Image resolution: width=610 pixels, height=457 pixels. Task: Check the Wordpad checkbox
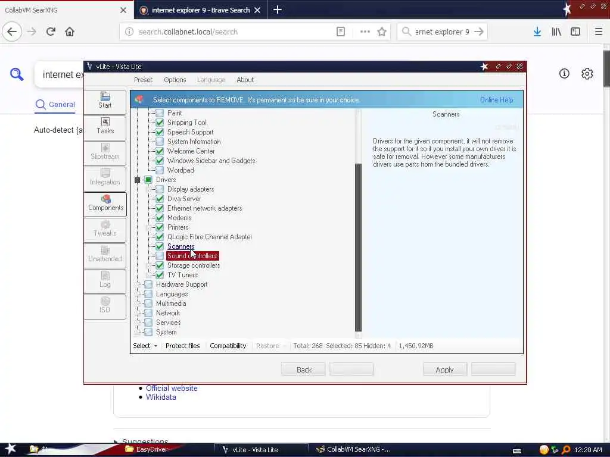point(160,170)
